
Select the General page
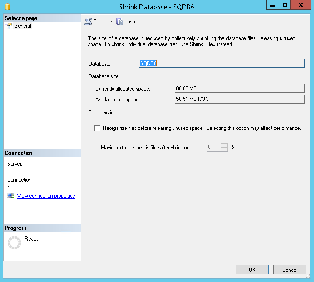click(x=22, y=26)
